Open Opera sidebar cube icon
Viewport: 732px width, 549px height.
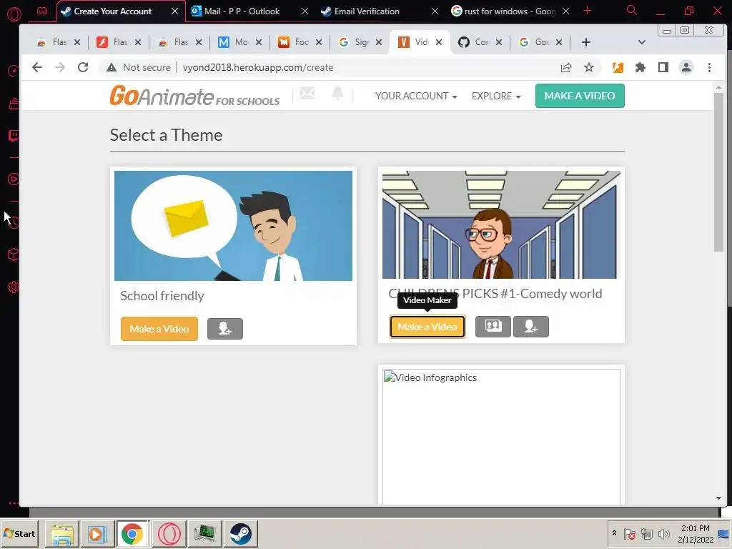[14, 254]
